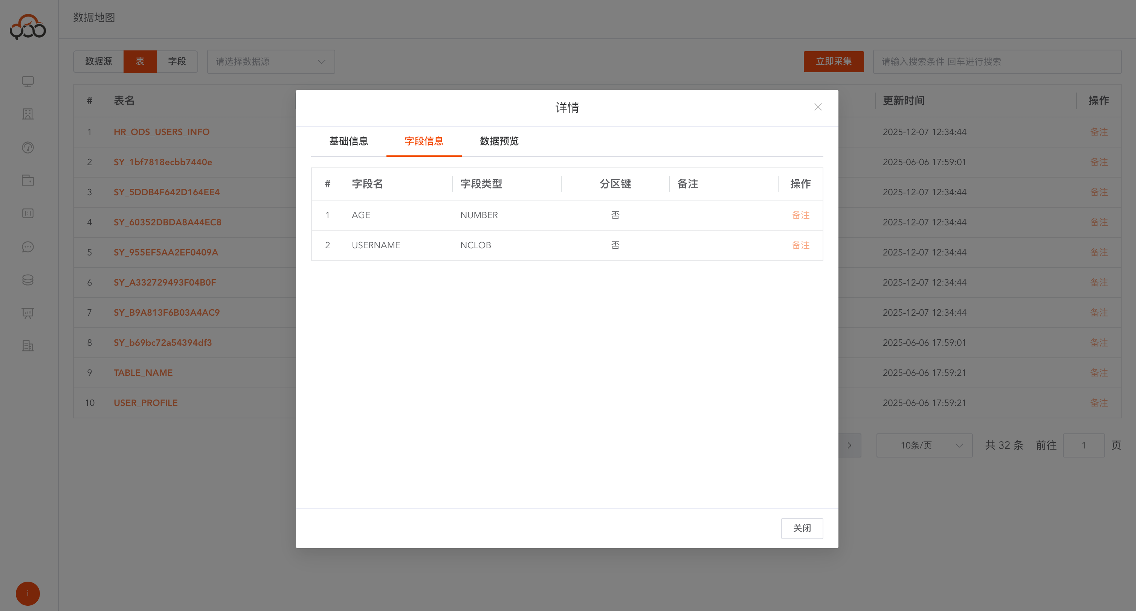The width and height of the screenshot is (1136, 611).
Task: Click the database stack icon in sidebar
Action: click(x=27, y=280)
